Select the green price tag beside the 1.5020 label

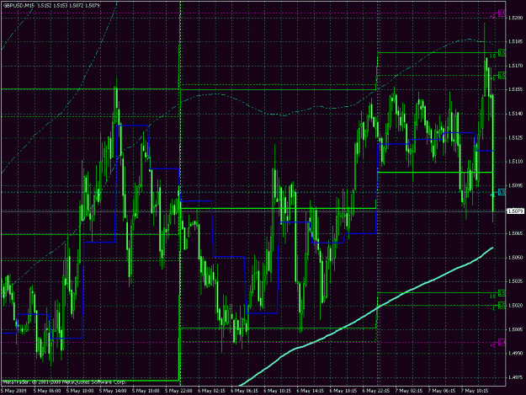click(502, 306)
